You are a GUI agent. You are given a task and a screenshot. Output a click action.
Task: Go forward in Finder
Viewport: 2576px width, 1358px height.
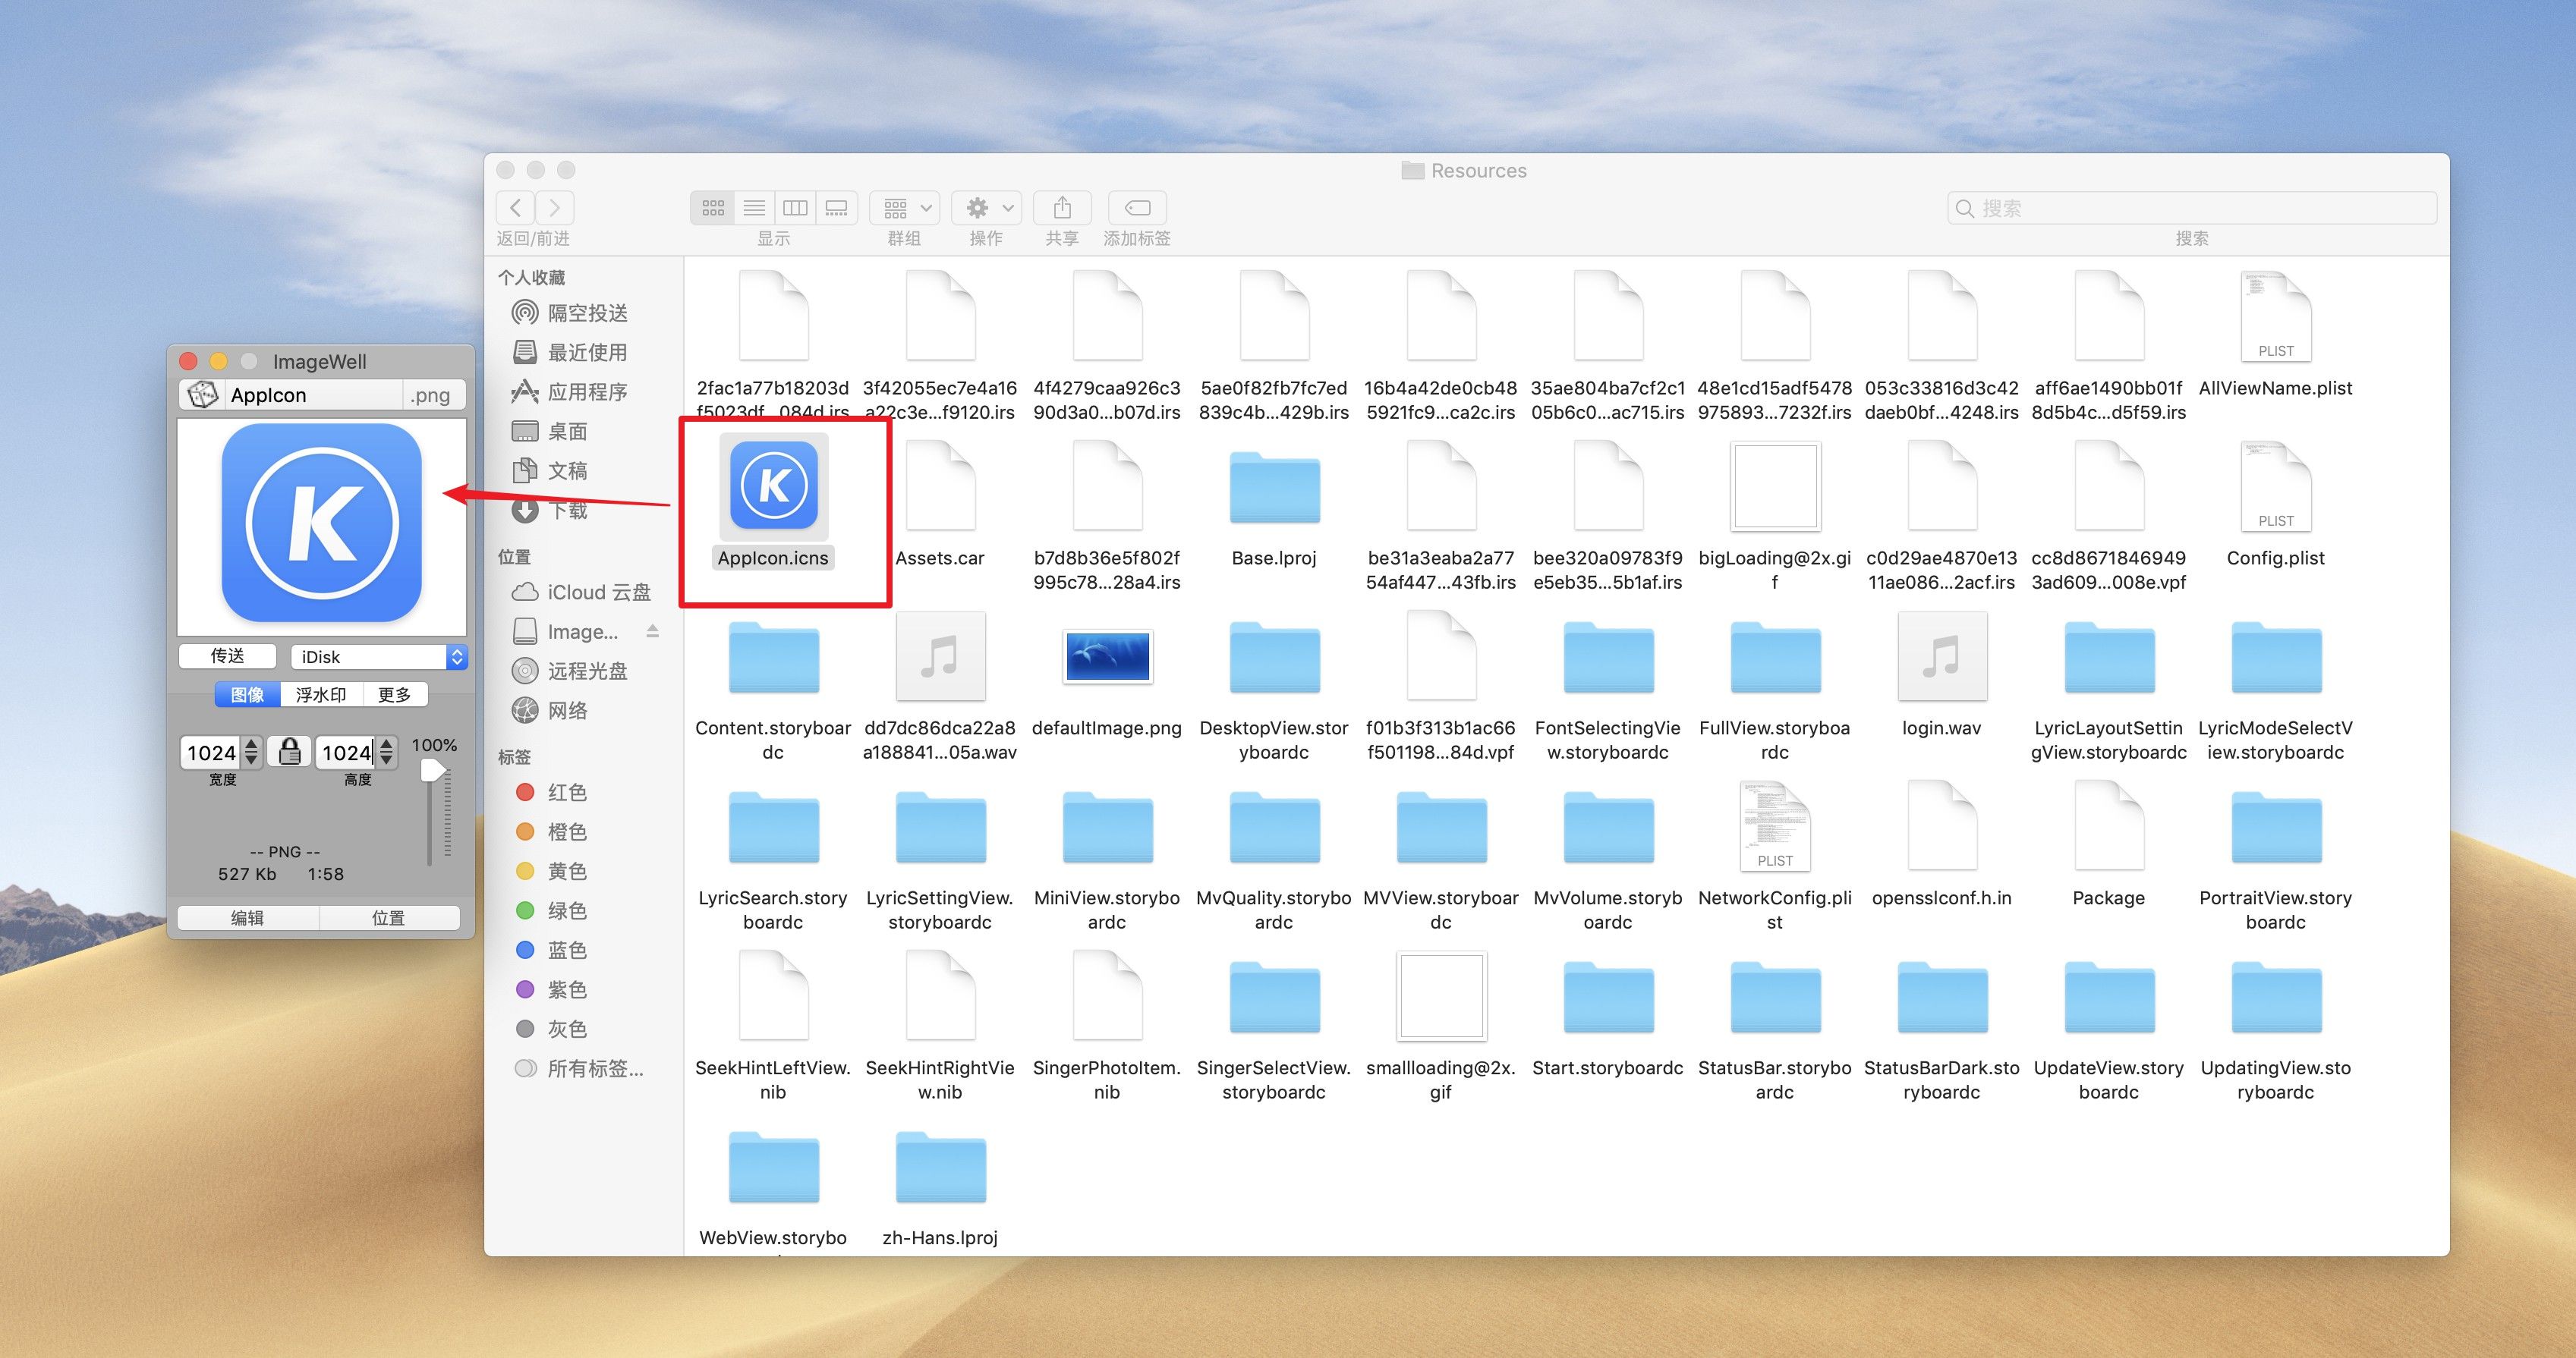pyautogui.click(x=554, y=208)
